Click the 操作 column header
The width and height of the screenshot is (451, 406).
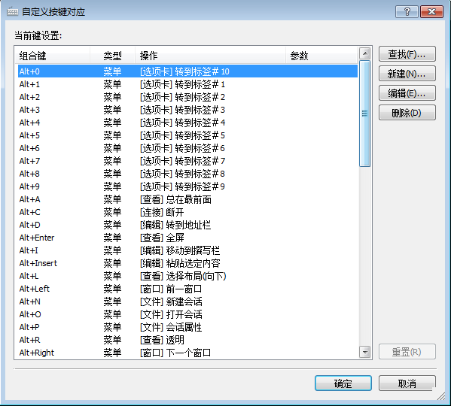(x=211, y=56)
